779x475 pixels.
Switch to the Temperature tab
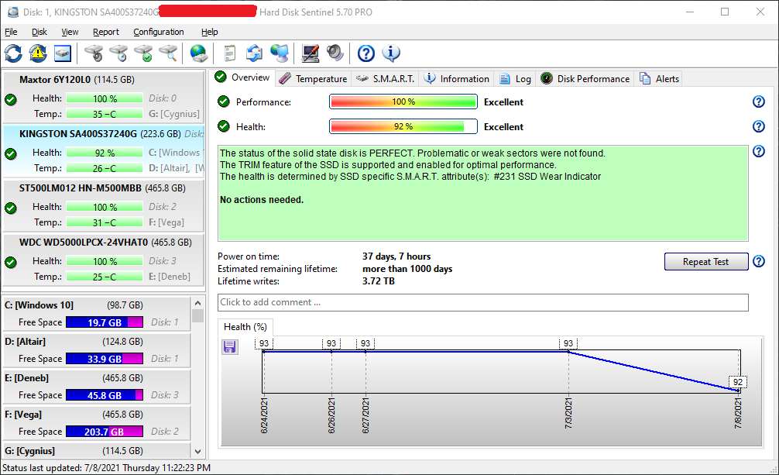[313, 78]
